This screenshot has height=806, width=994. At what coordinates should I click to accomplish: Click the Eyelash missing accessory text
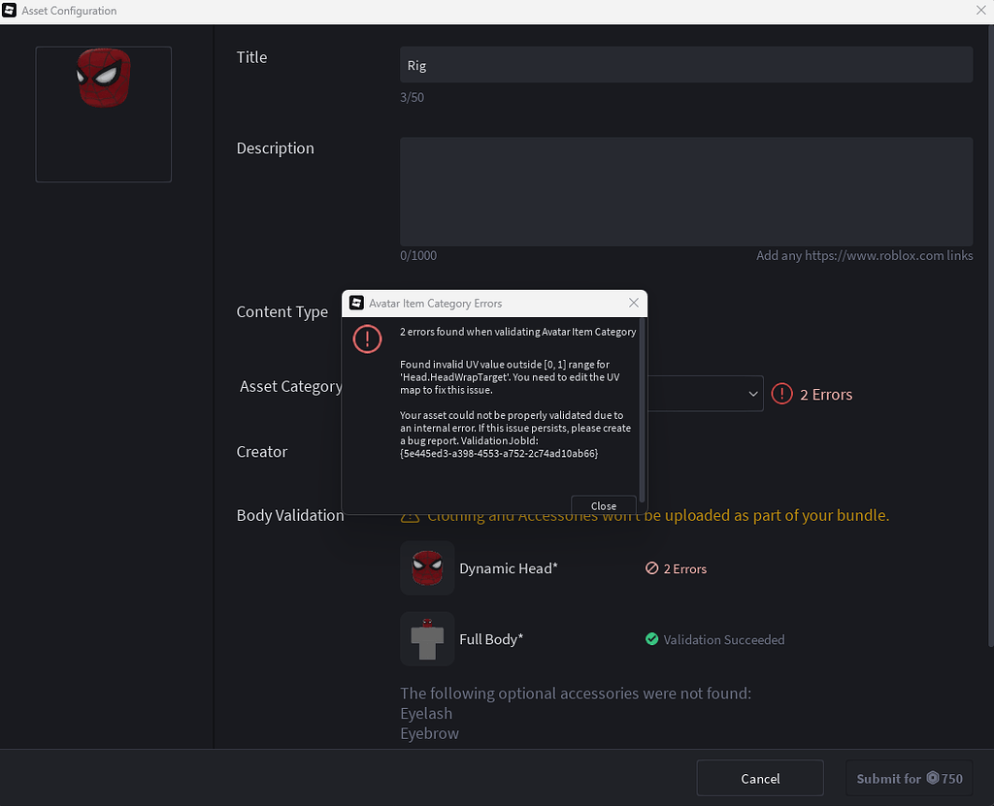click(427, 714)
